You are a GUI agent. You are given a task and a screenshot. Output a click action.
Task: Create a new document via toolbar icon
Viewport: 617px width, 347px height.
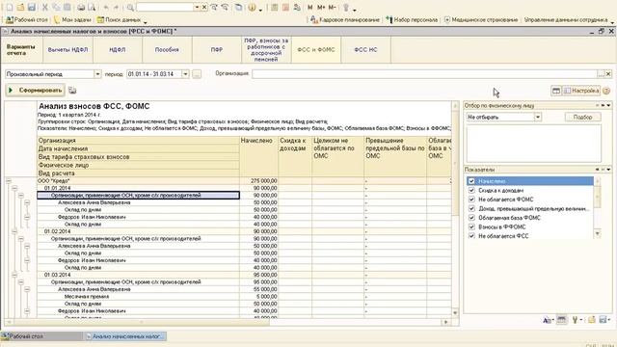click(x=10, y=7)
